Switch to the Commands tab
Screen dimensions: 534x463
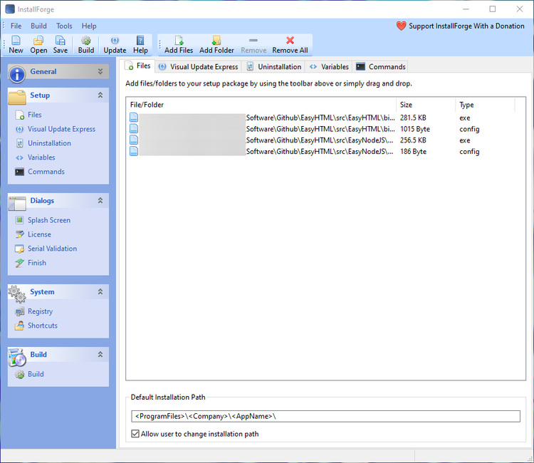pos(380,67)
